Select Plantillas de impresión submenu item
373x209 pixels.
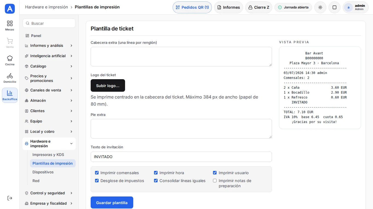[x=53, y=163]
